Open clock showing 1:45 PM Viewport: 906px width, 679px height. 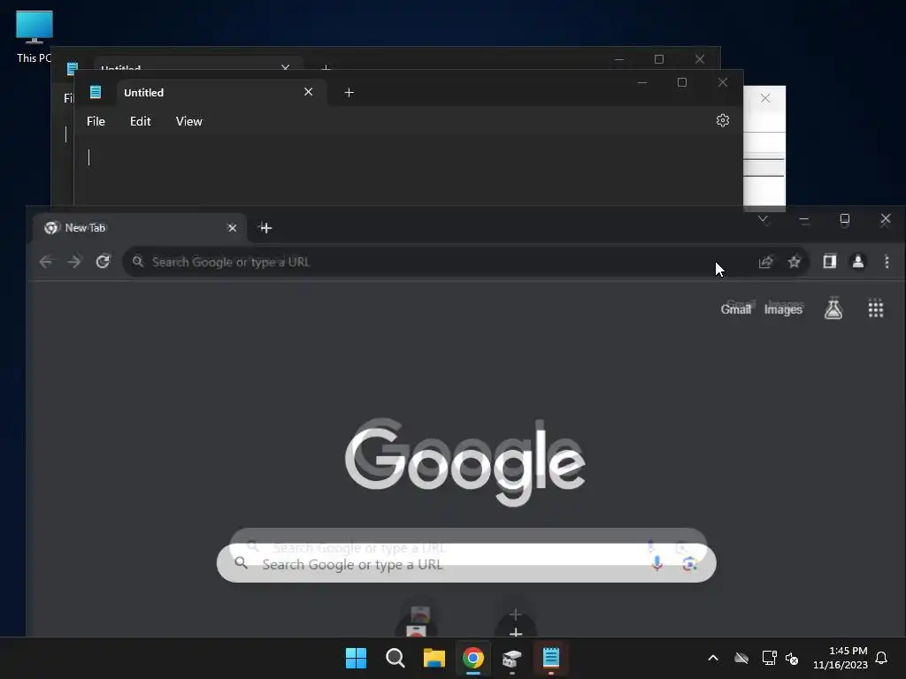pyautogui.click(x=841, y=658)
